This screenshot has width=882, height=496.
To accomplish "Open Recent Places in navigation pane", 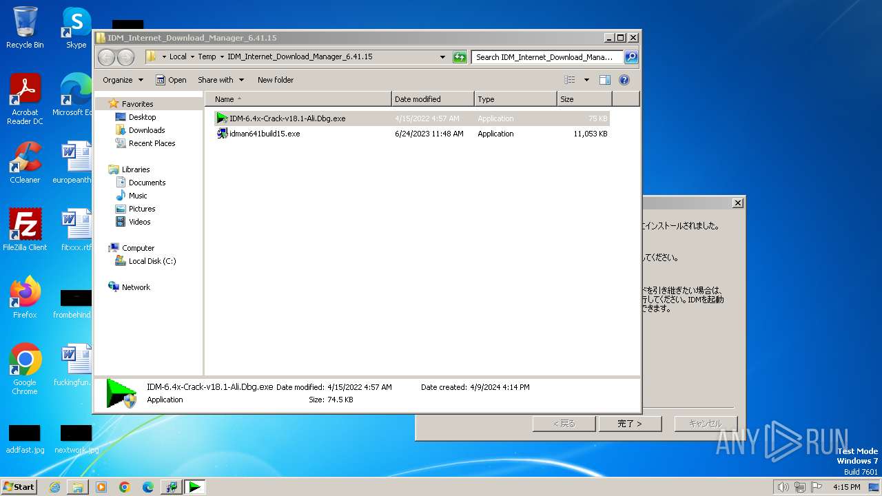I will click(x=152, y=143).
